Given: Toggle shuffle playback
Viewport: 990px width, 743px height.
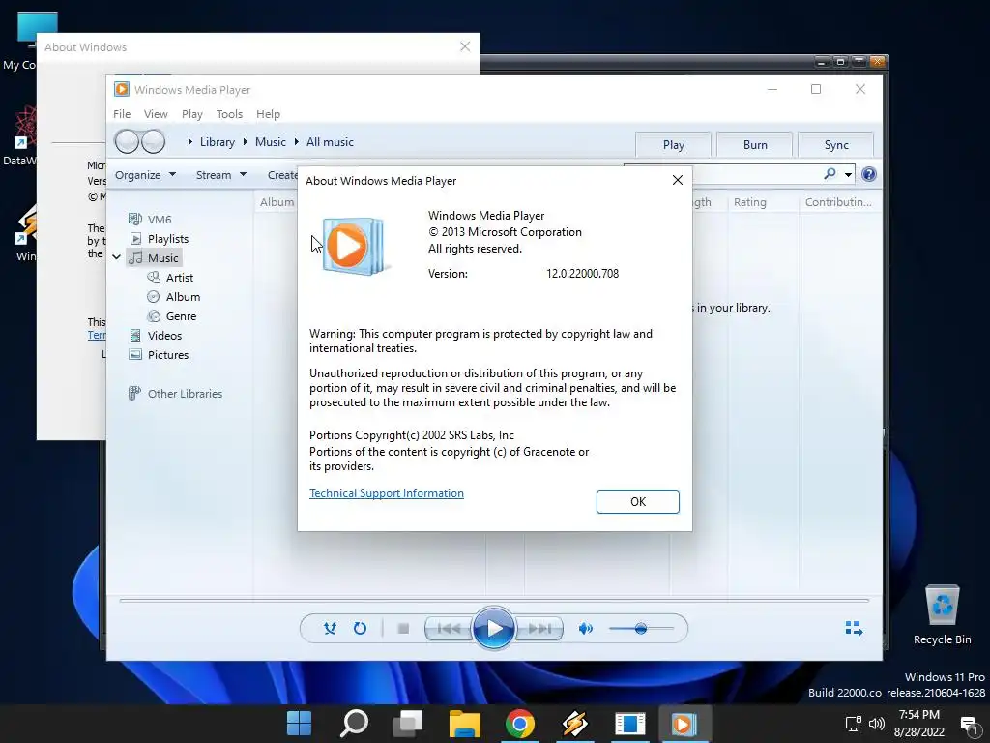Looking at the screenshot, I should click(x=330, y=629).
